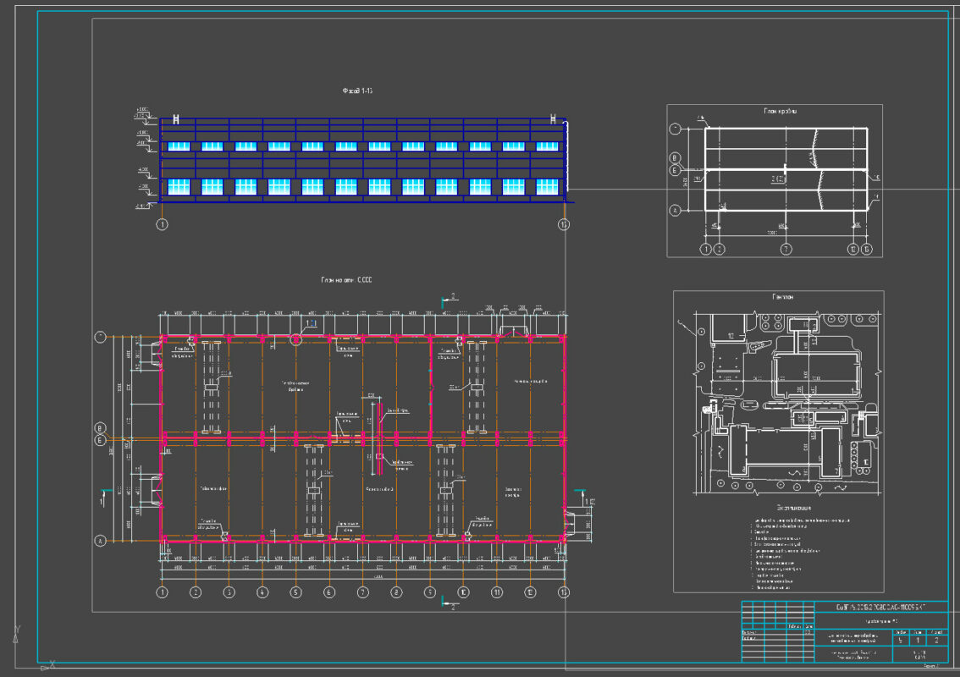Pick axis bubble 11 under the floor plan
The width and height of the screenshot is (960, 677).
click(497, 592)
